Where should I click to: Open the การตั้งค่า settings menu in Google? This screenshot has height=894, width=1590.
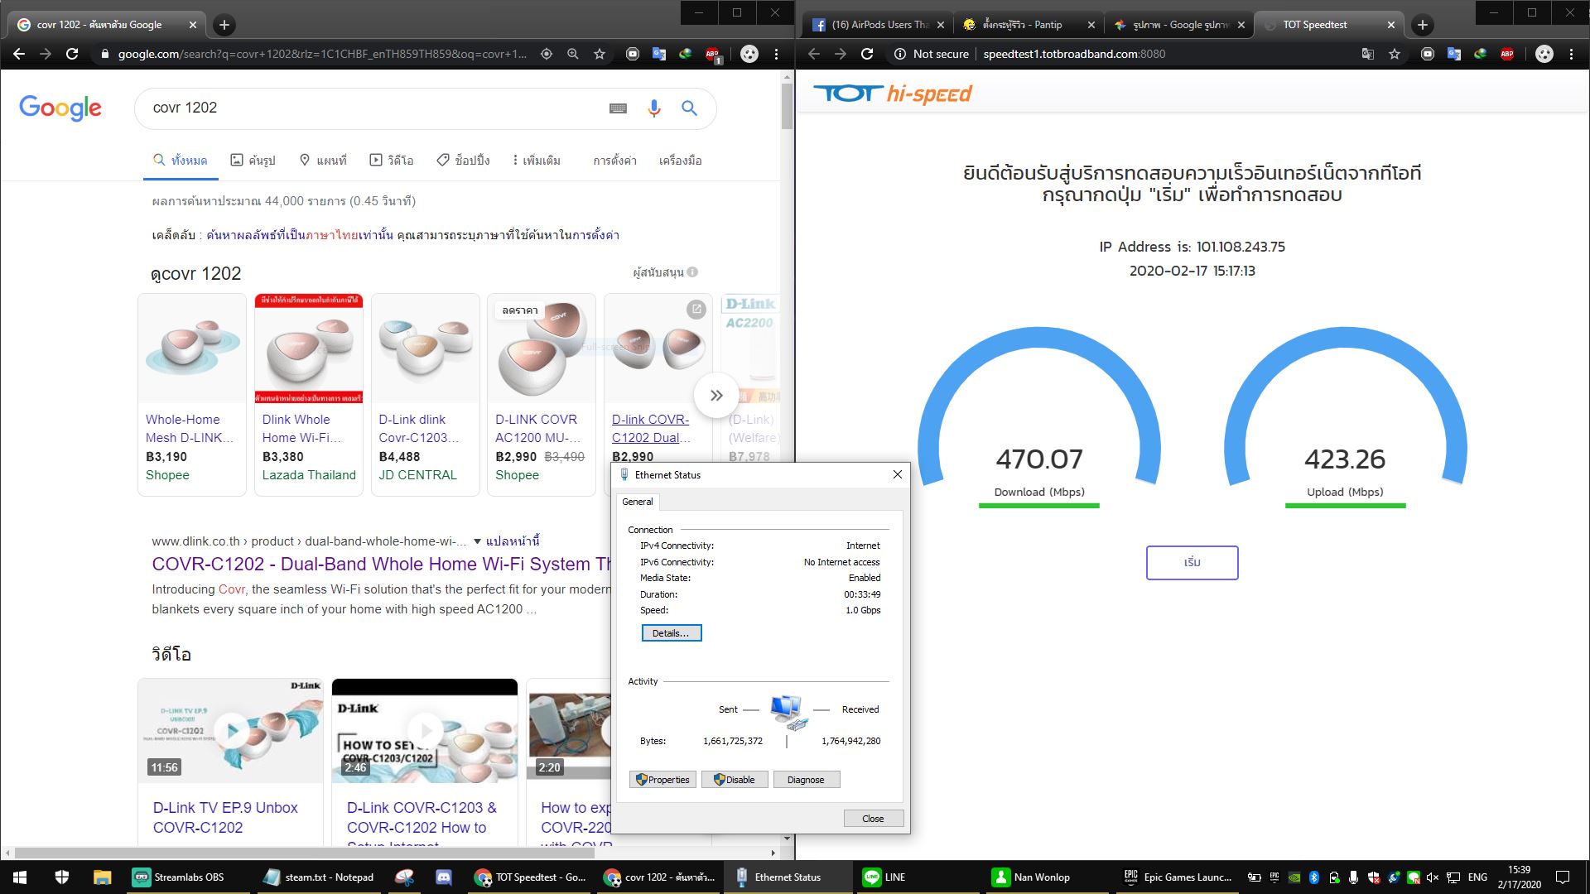point(614,161)
